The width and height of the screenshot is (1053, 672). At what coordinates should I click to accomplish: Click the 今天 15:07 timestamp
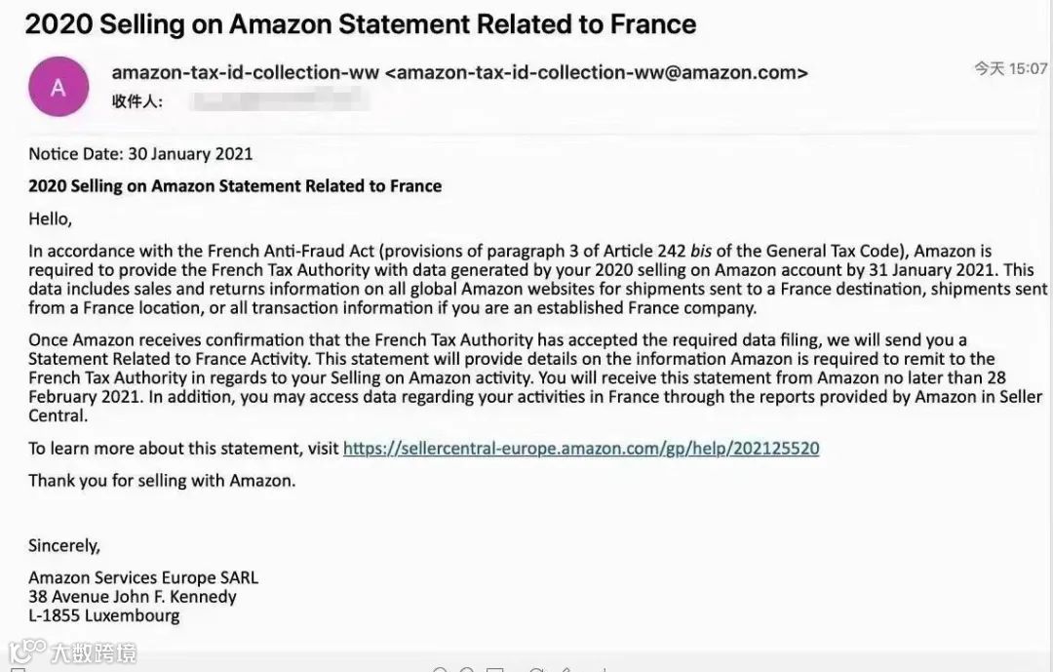[x=1011, y=68]
